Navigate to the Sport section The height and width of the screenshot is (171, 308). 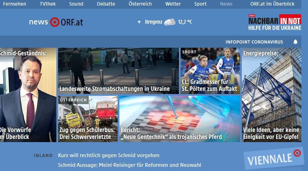[200, 4]
